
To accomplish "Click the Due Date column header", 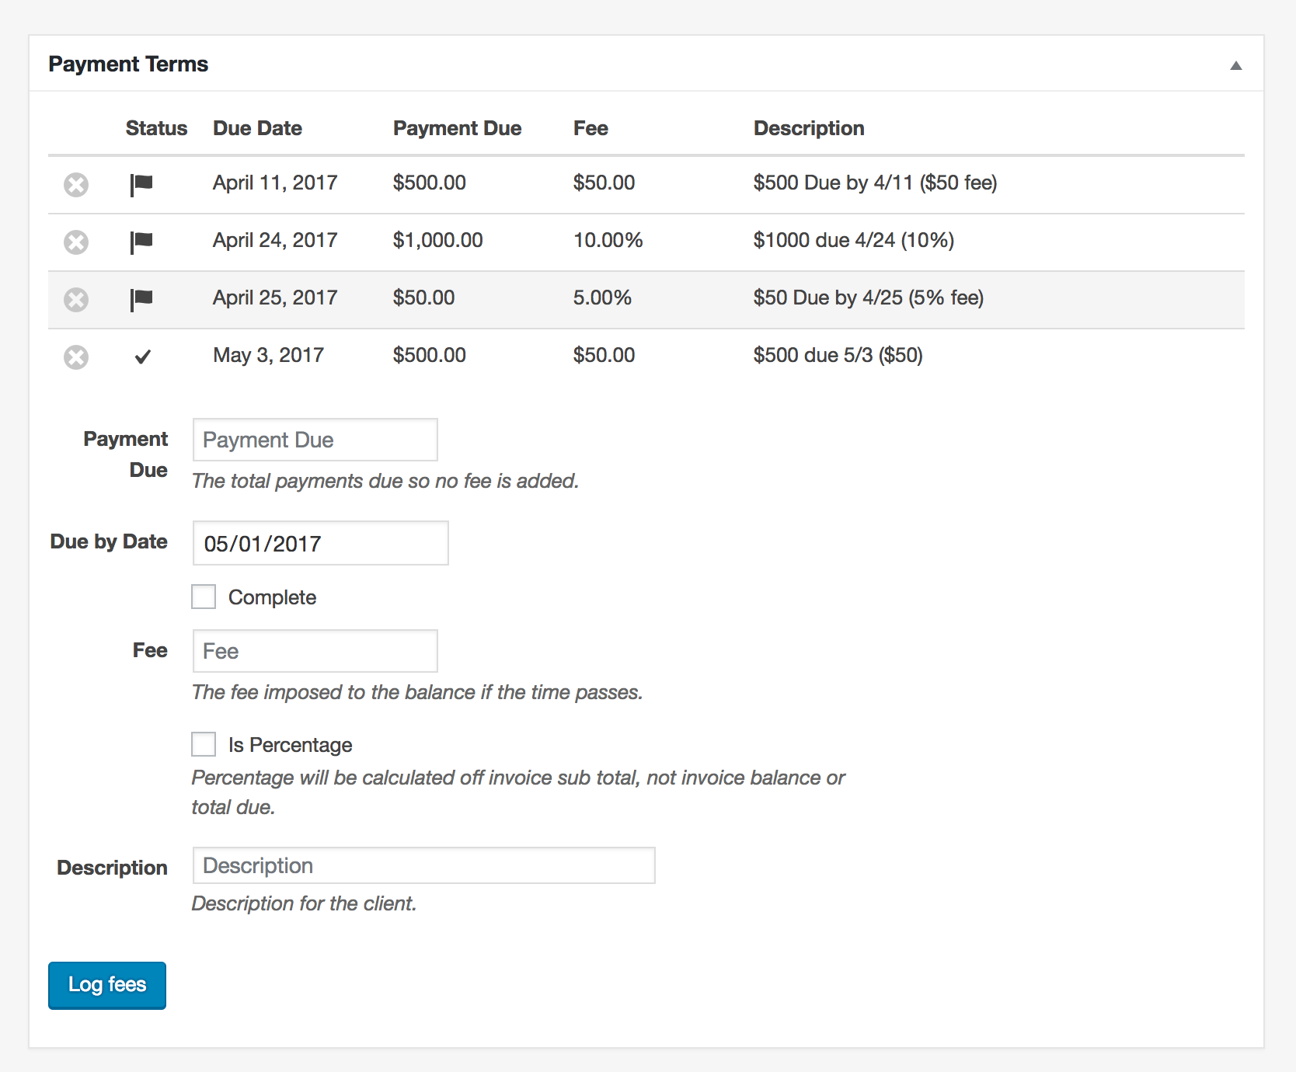I will click(x=257, y=127).
